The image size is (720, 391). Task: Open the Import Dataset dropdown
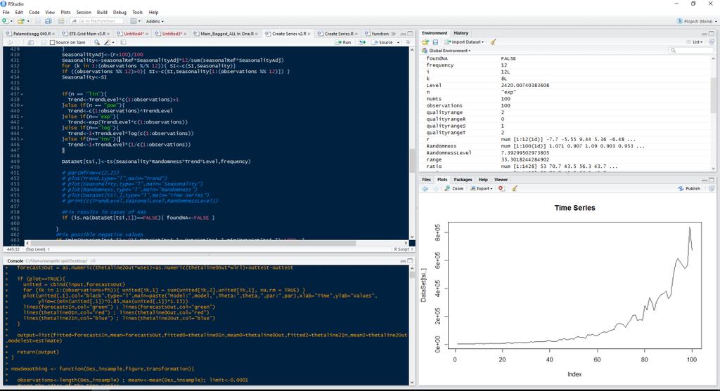pos(464,42)
